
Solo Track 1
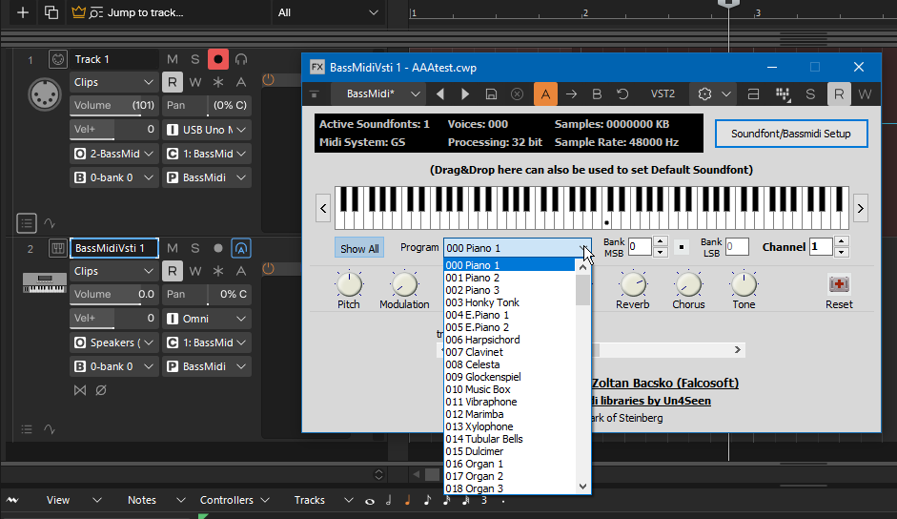195,59
